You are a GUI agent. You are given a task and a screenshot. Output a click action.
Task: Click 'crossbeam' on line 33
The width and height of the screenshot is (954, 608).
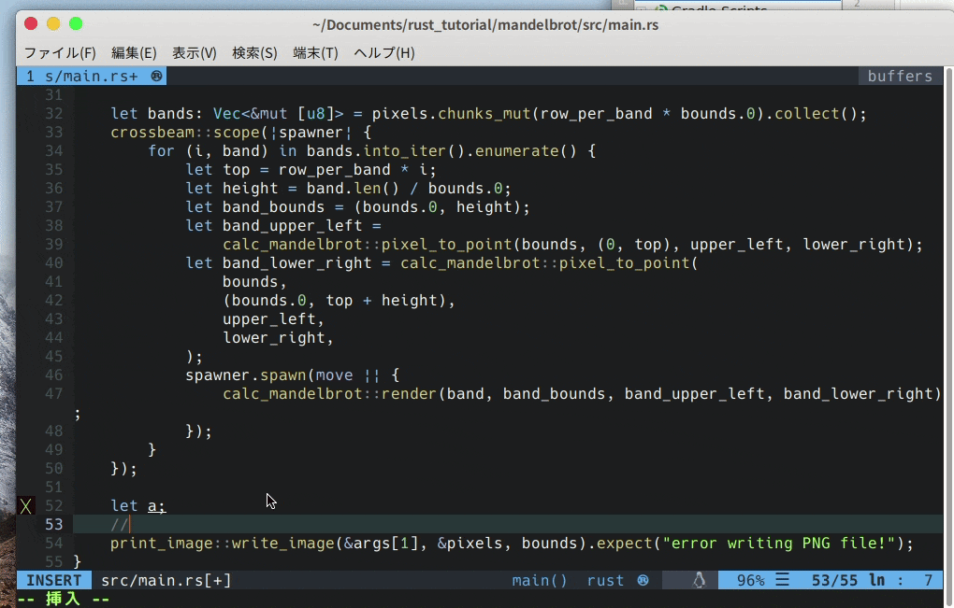click(x=152, y=133)
